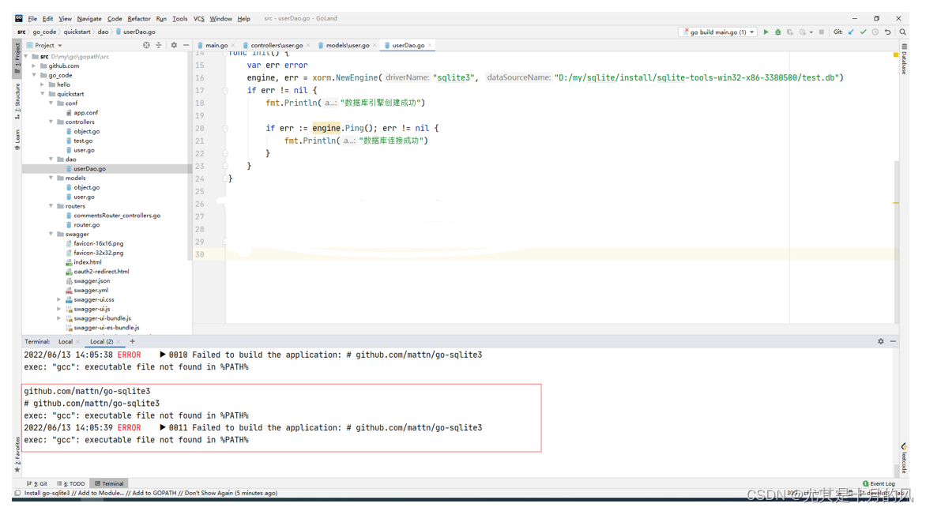Open the Git tool window button

coord(36,483)
